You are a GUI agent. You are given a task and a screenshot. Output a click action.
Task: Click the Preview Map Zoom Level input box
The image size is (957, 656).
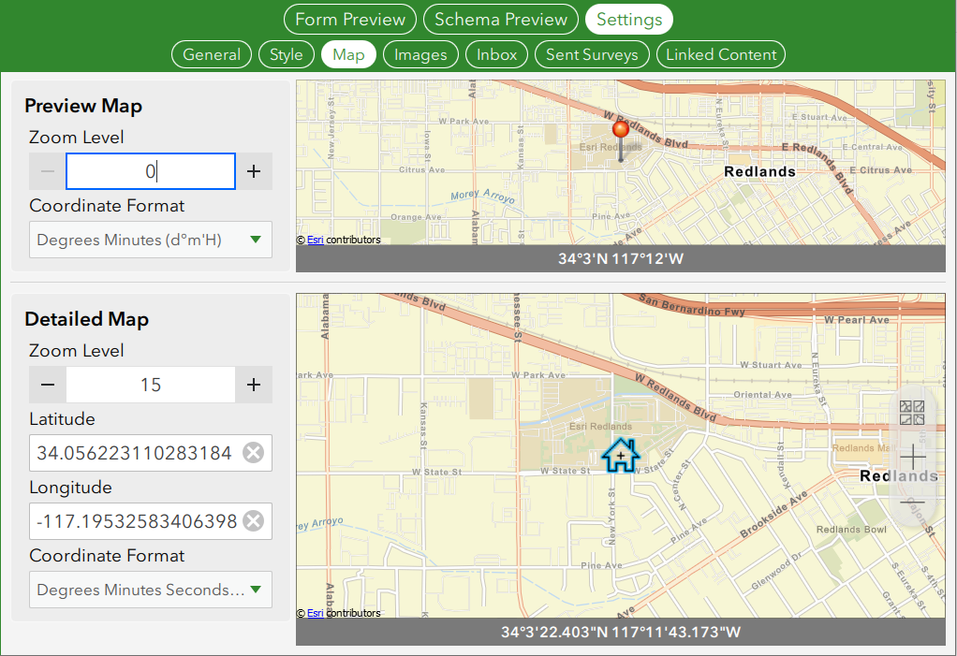[x=150, y=171]
